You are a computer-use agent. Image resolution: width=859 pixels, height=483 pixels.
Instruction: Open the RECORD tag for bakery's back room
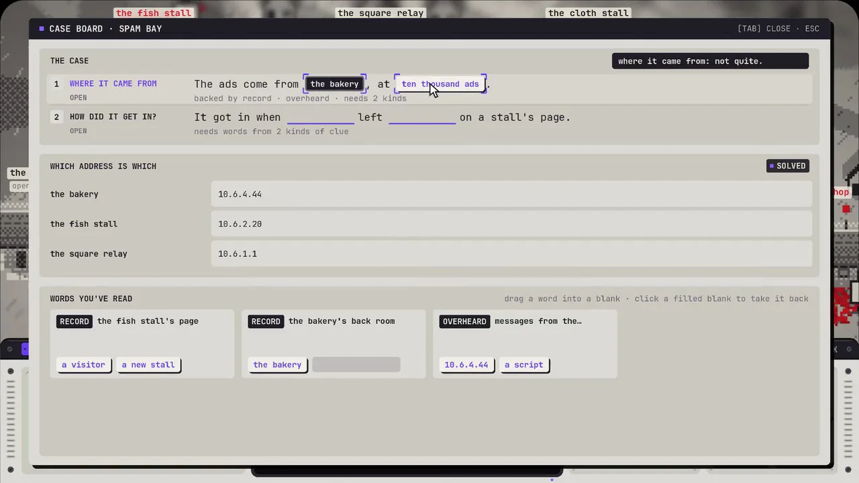point(266,321)
